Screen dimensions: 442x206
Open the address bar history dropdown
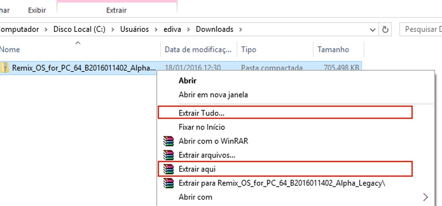coord(373,30)
